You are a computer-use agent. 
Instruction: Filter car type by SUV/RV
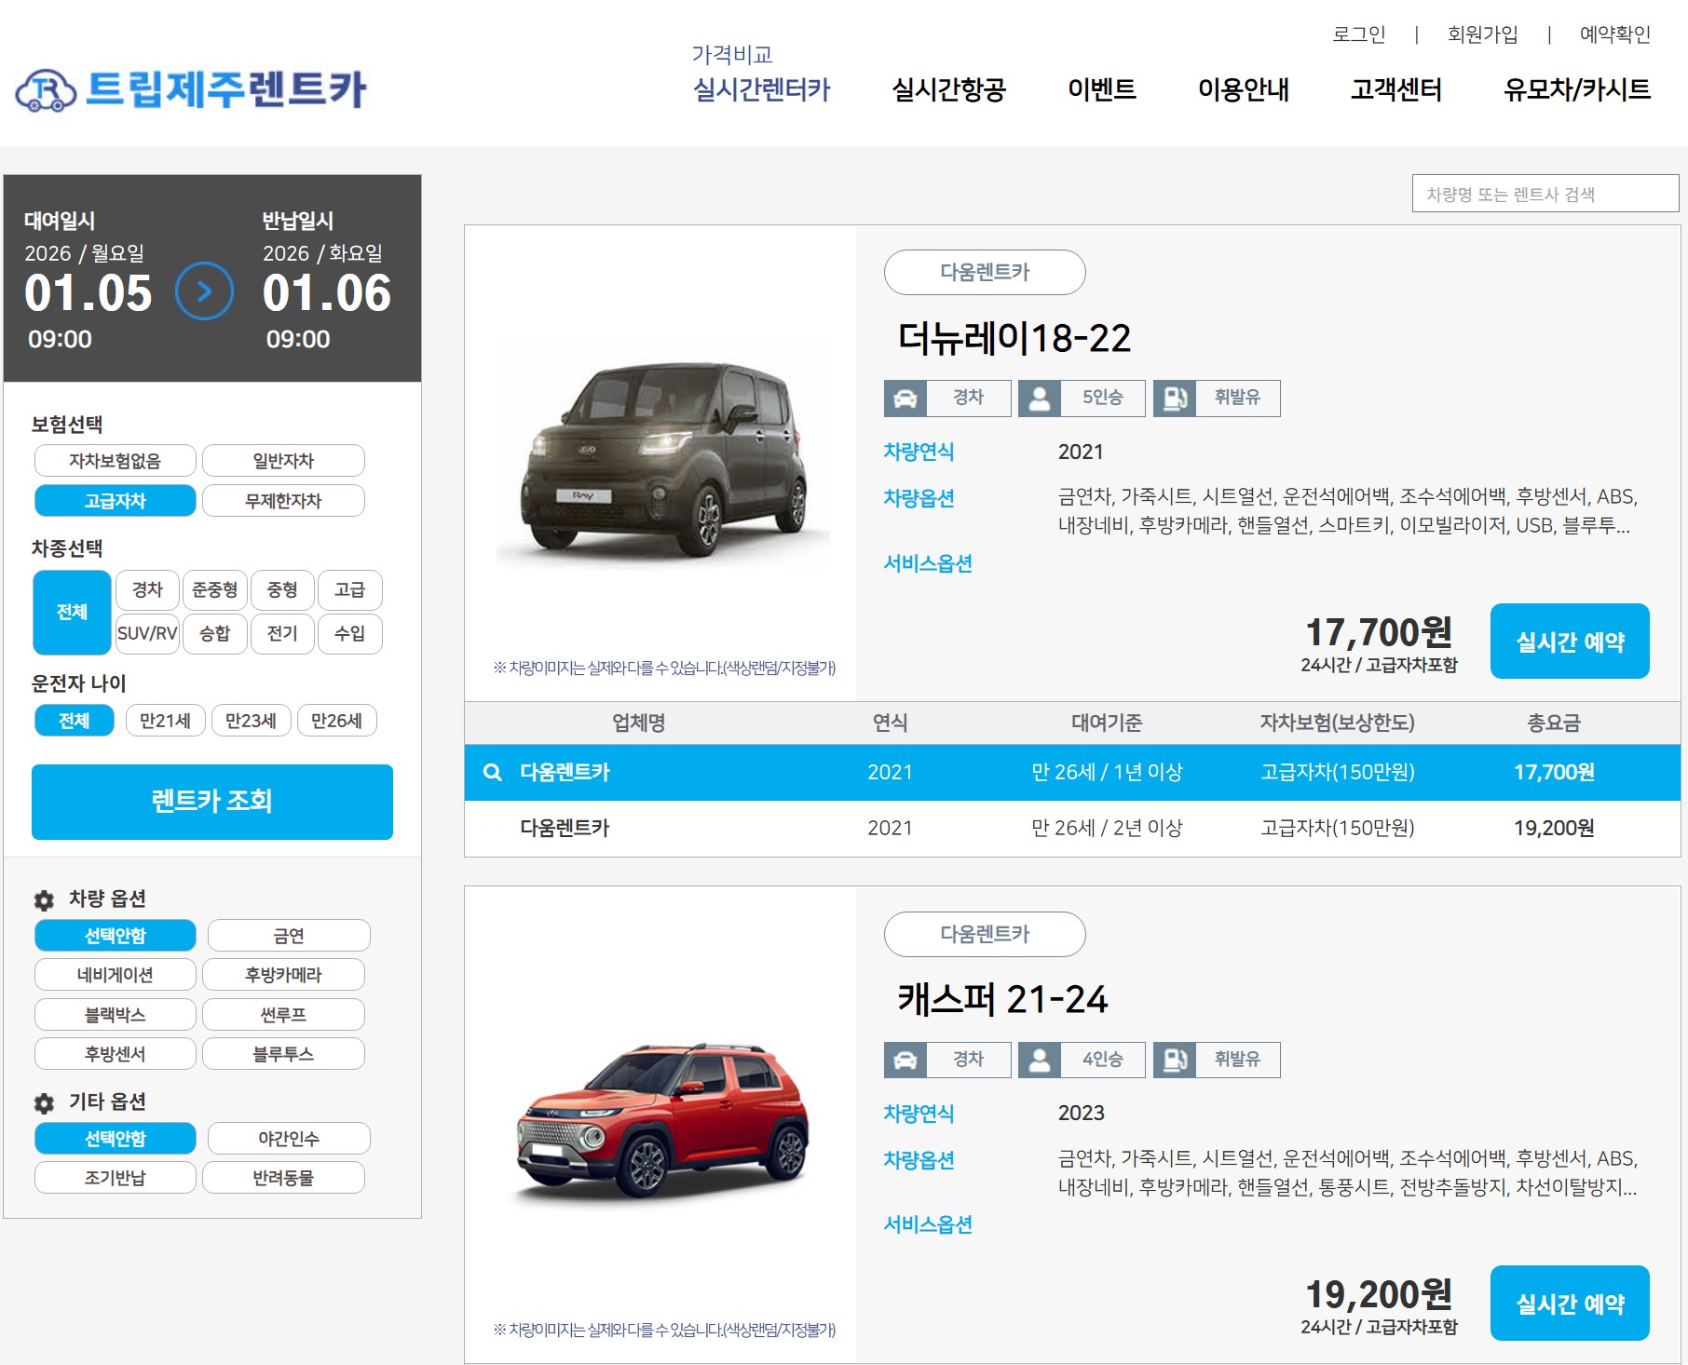coord(147,634)
